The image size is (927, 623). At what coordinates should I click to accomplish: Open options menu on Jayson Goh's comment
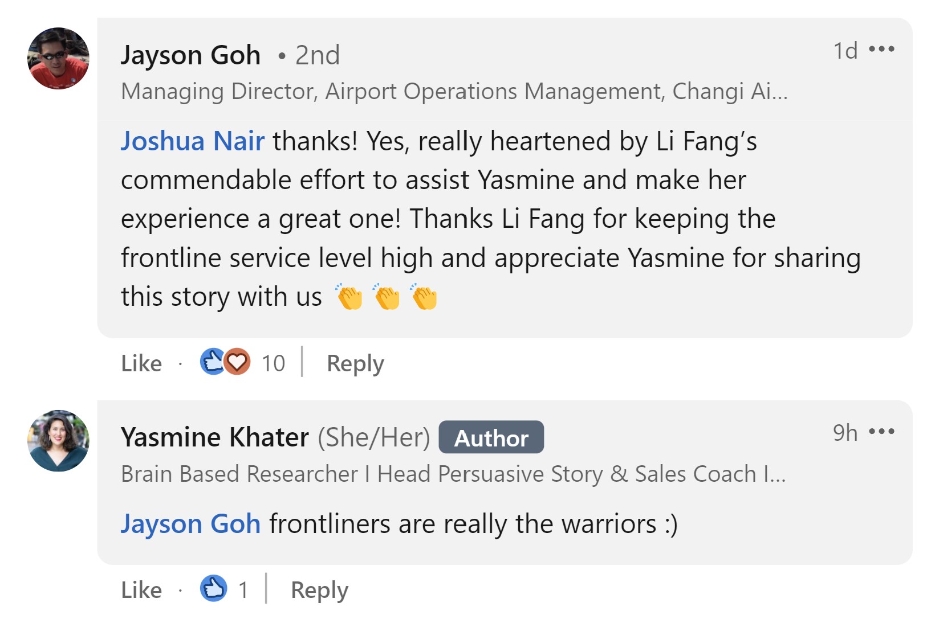click(x=881, y=50)
